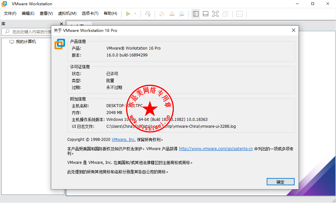Click the memory value 2048 MB

pos(114,113)
